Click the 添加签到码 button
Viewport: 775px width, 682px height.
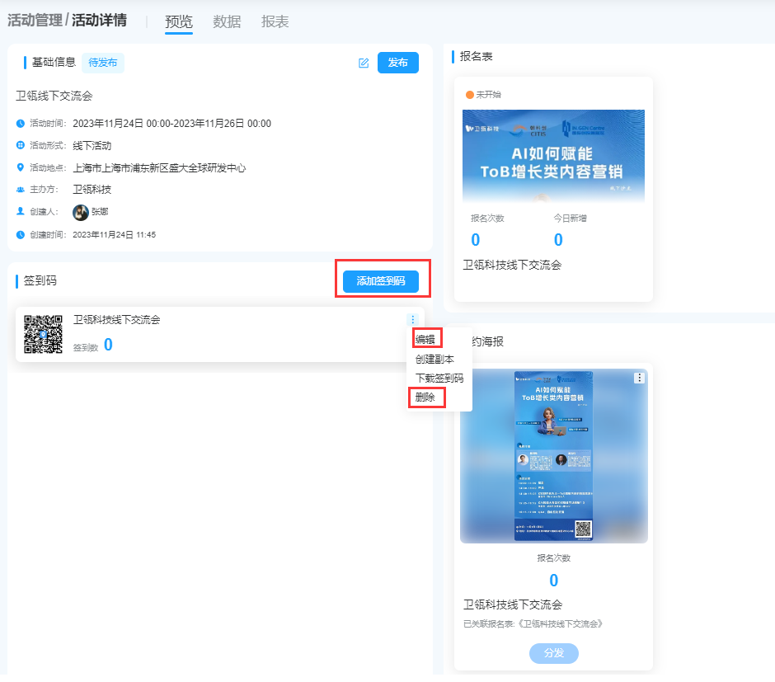(381, 281)
